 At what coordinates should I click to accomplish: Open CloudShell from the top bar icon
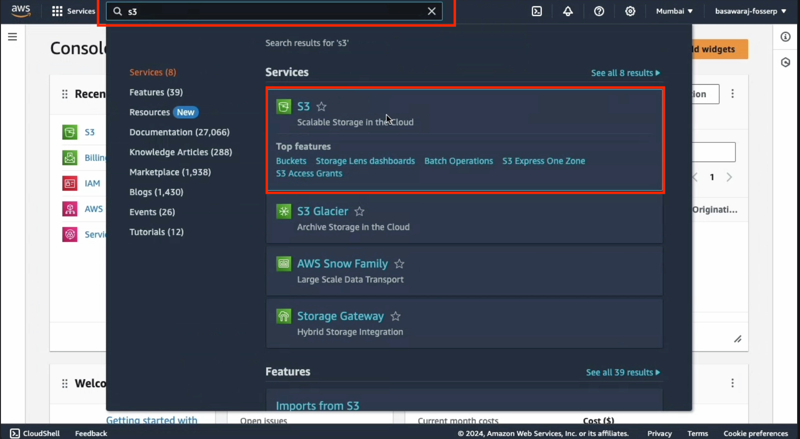[537, 11]
